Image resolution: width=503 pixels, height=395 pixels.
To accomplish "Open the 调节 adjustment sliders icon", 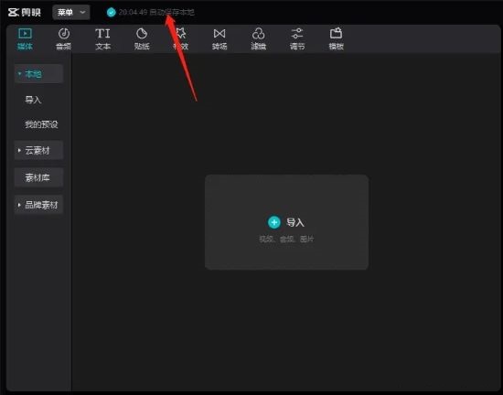I will pyautogui.click(x=297, y=34).
